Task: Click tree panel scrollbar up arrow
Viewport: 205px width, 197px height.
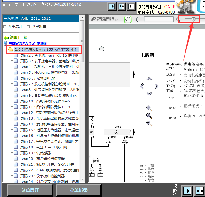Action: tap(82, 18)
